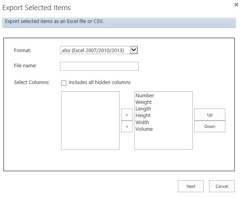The image size is (241, 198).
Task: Click the move right '>' arrow button
Action: pyautogui.click(x=127, y=115)
